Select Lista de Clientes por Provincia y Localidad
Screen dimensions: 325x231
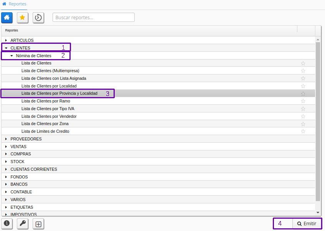158,94
